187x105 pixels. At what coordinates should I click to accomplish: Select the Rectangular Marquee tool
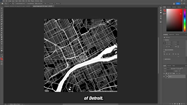1,10
